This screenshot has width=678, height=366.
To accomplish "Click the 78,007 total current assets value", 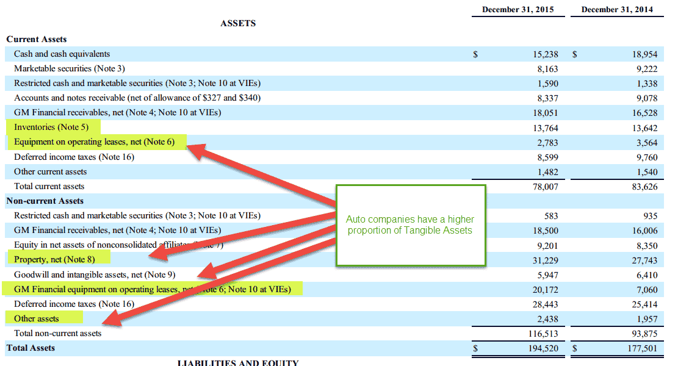I will click(545, 187).
